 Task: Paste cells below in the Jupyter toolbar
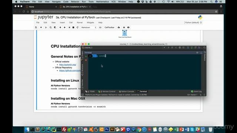[55, 27]
